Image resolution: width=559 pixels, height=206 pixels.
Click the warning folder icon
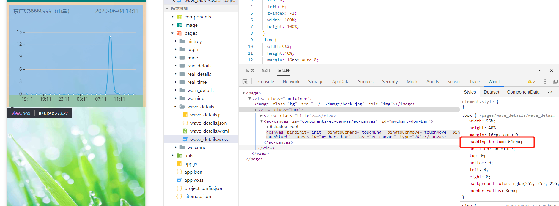coord(182,99)
